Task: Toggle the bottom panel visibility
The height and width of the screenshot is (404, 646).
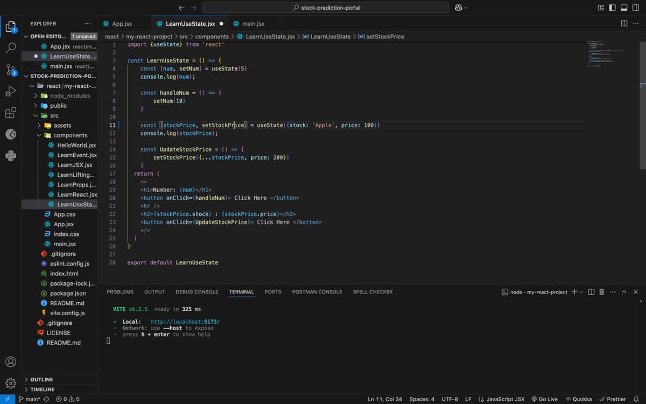Action: point(624,8)
